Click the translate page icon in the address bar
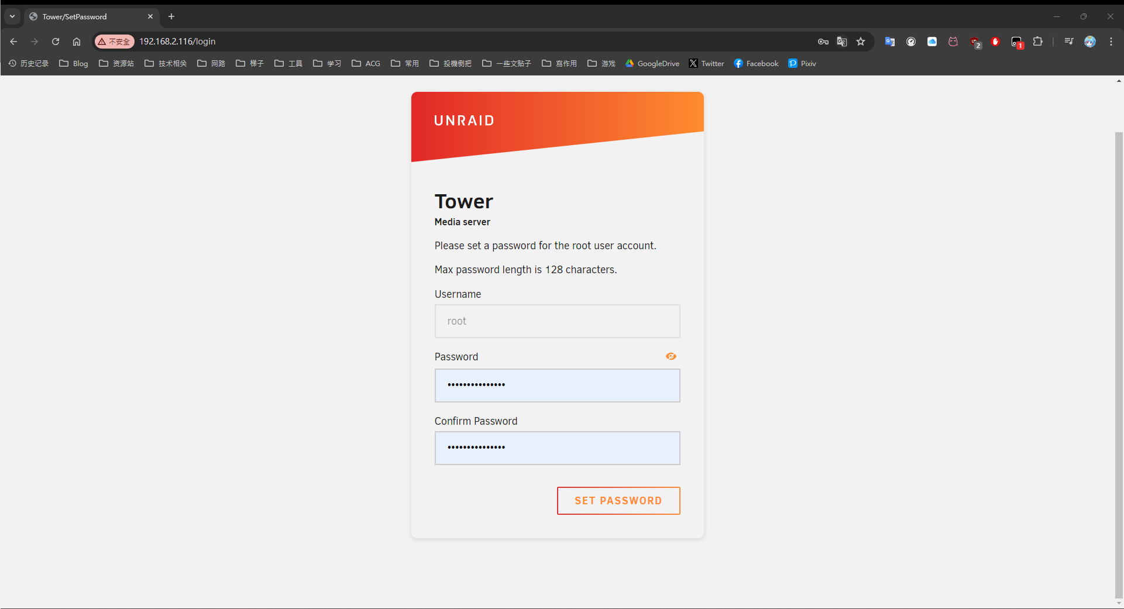This screenshot has width=1124, height=609. click(x=842, y=42)
